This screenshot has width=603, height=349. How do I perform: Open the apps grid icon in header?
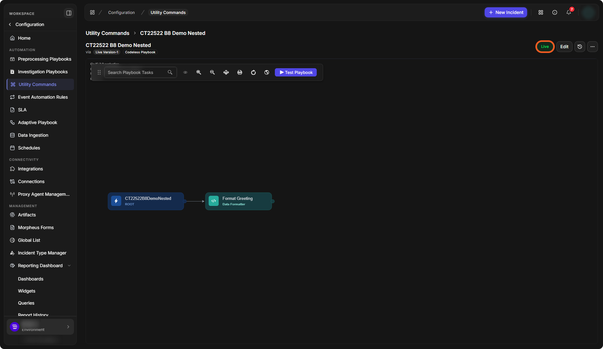pyautogui.click(x=541, y=12)
